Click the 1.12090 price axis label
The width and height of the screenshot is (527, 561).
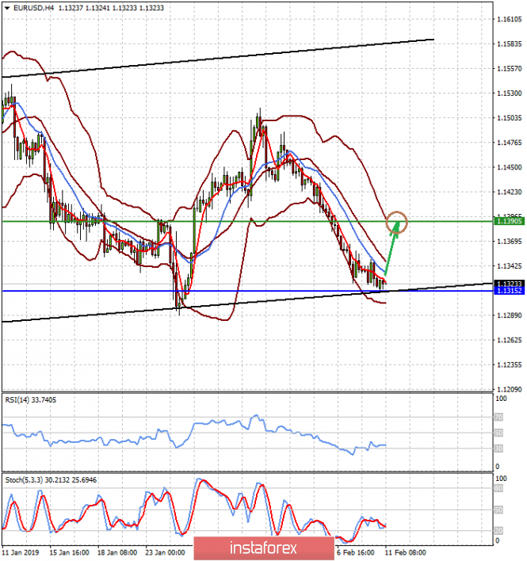click(508, 389)
